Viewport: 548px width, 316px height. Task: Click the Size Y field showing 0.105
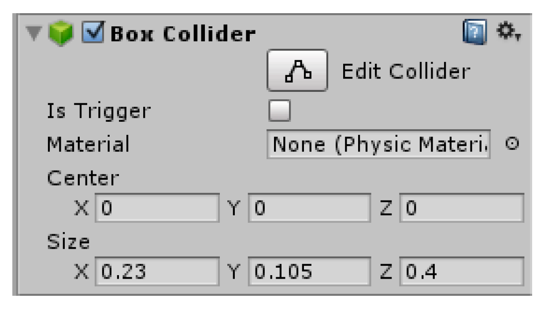(x=309, y=272)
